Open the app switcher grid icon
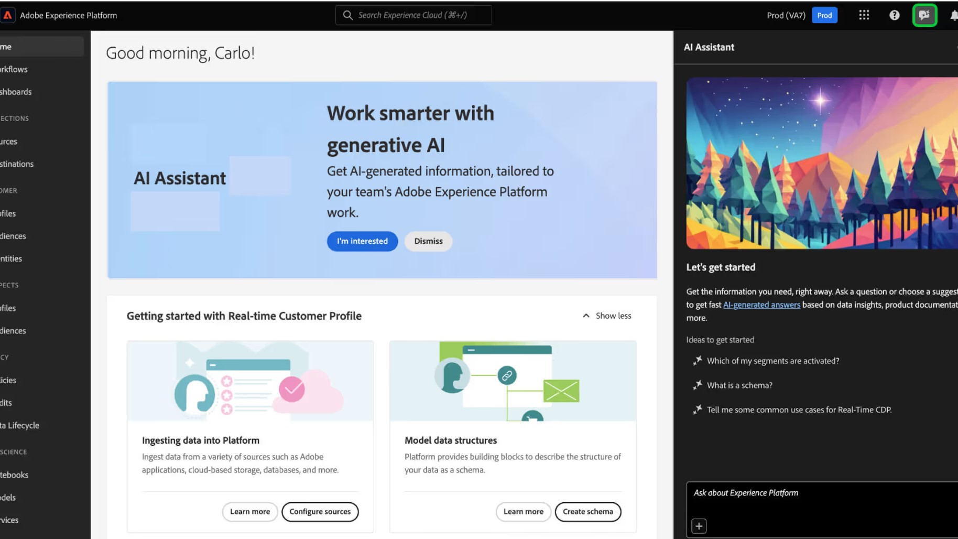This screenshot has height=539, width=958. (x=864, y=15)
